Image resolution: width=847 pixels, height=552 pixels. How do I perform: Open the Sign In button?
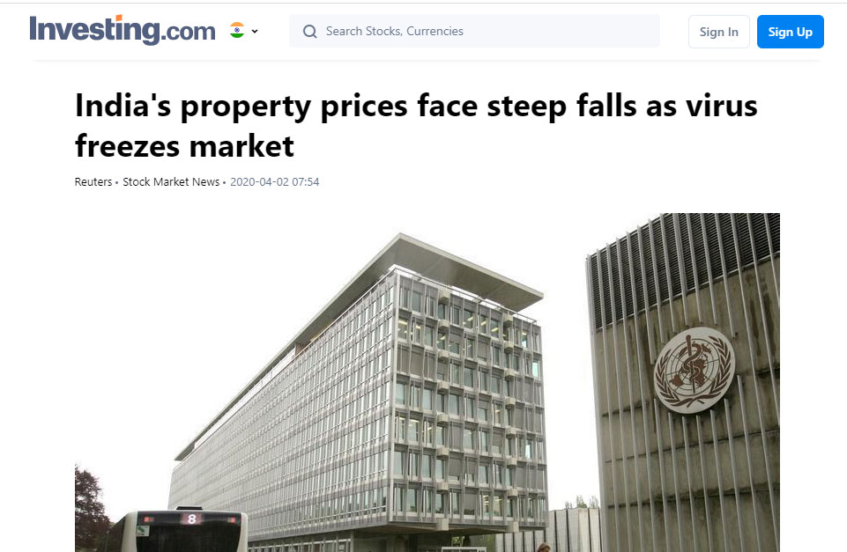point(718,32)
